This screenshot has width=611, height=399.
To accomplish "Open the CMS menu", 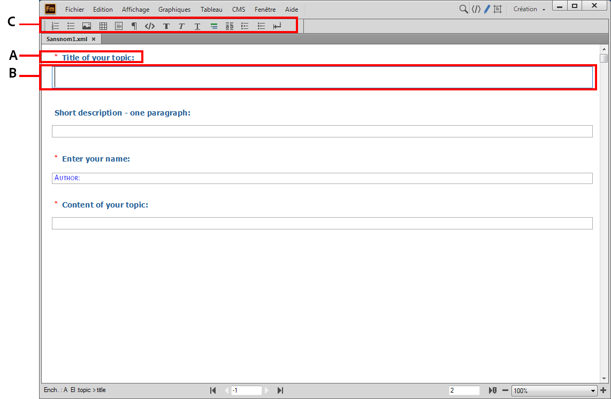I will pyautogui.click(x=239, y=9).
